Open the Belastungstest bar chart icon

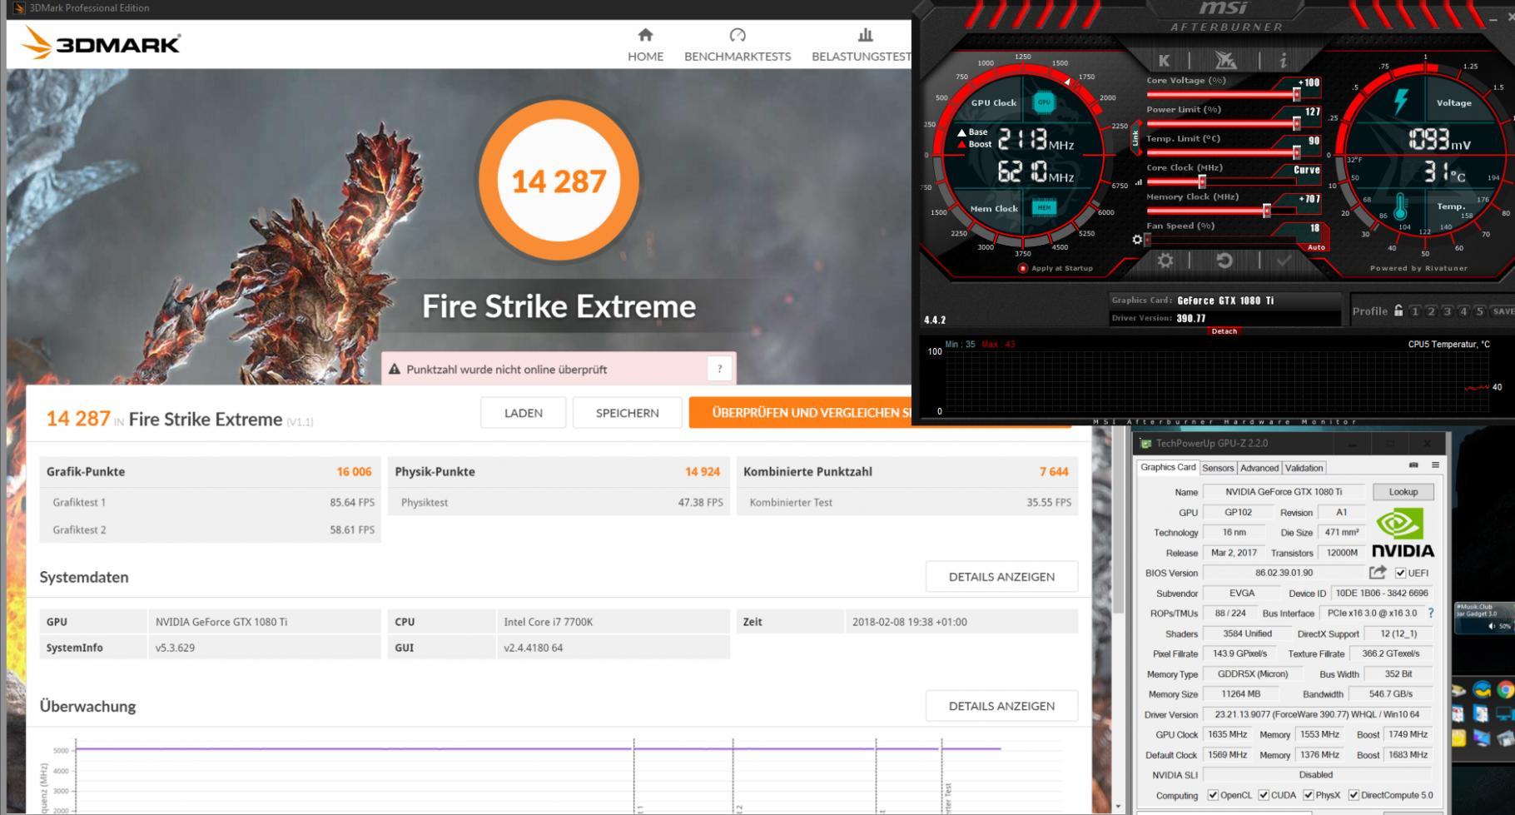(866, 35)
